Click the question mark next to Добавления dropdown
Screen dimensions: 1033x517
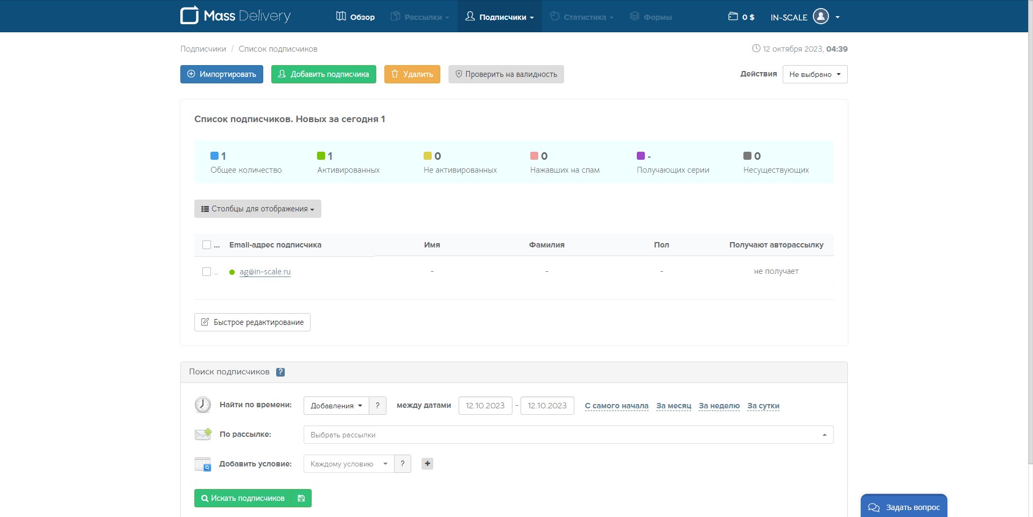[377, 406]
